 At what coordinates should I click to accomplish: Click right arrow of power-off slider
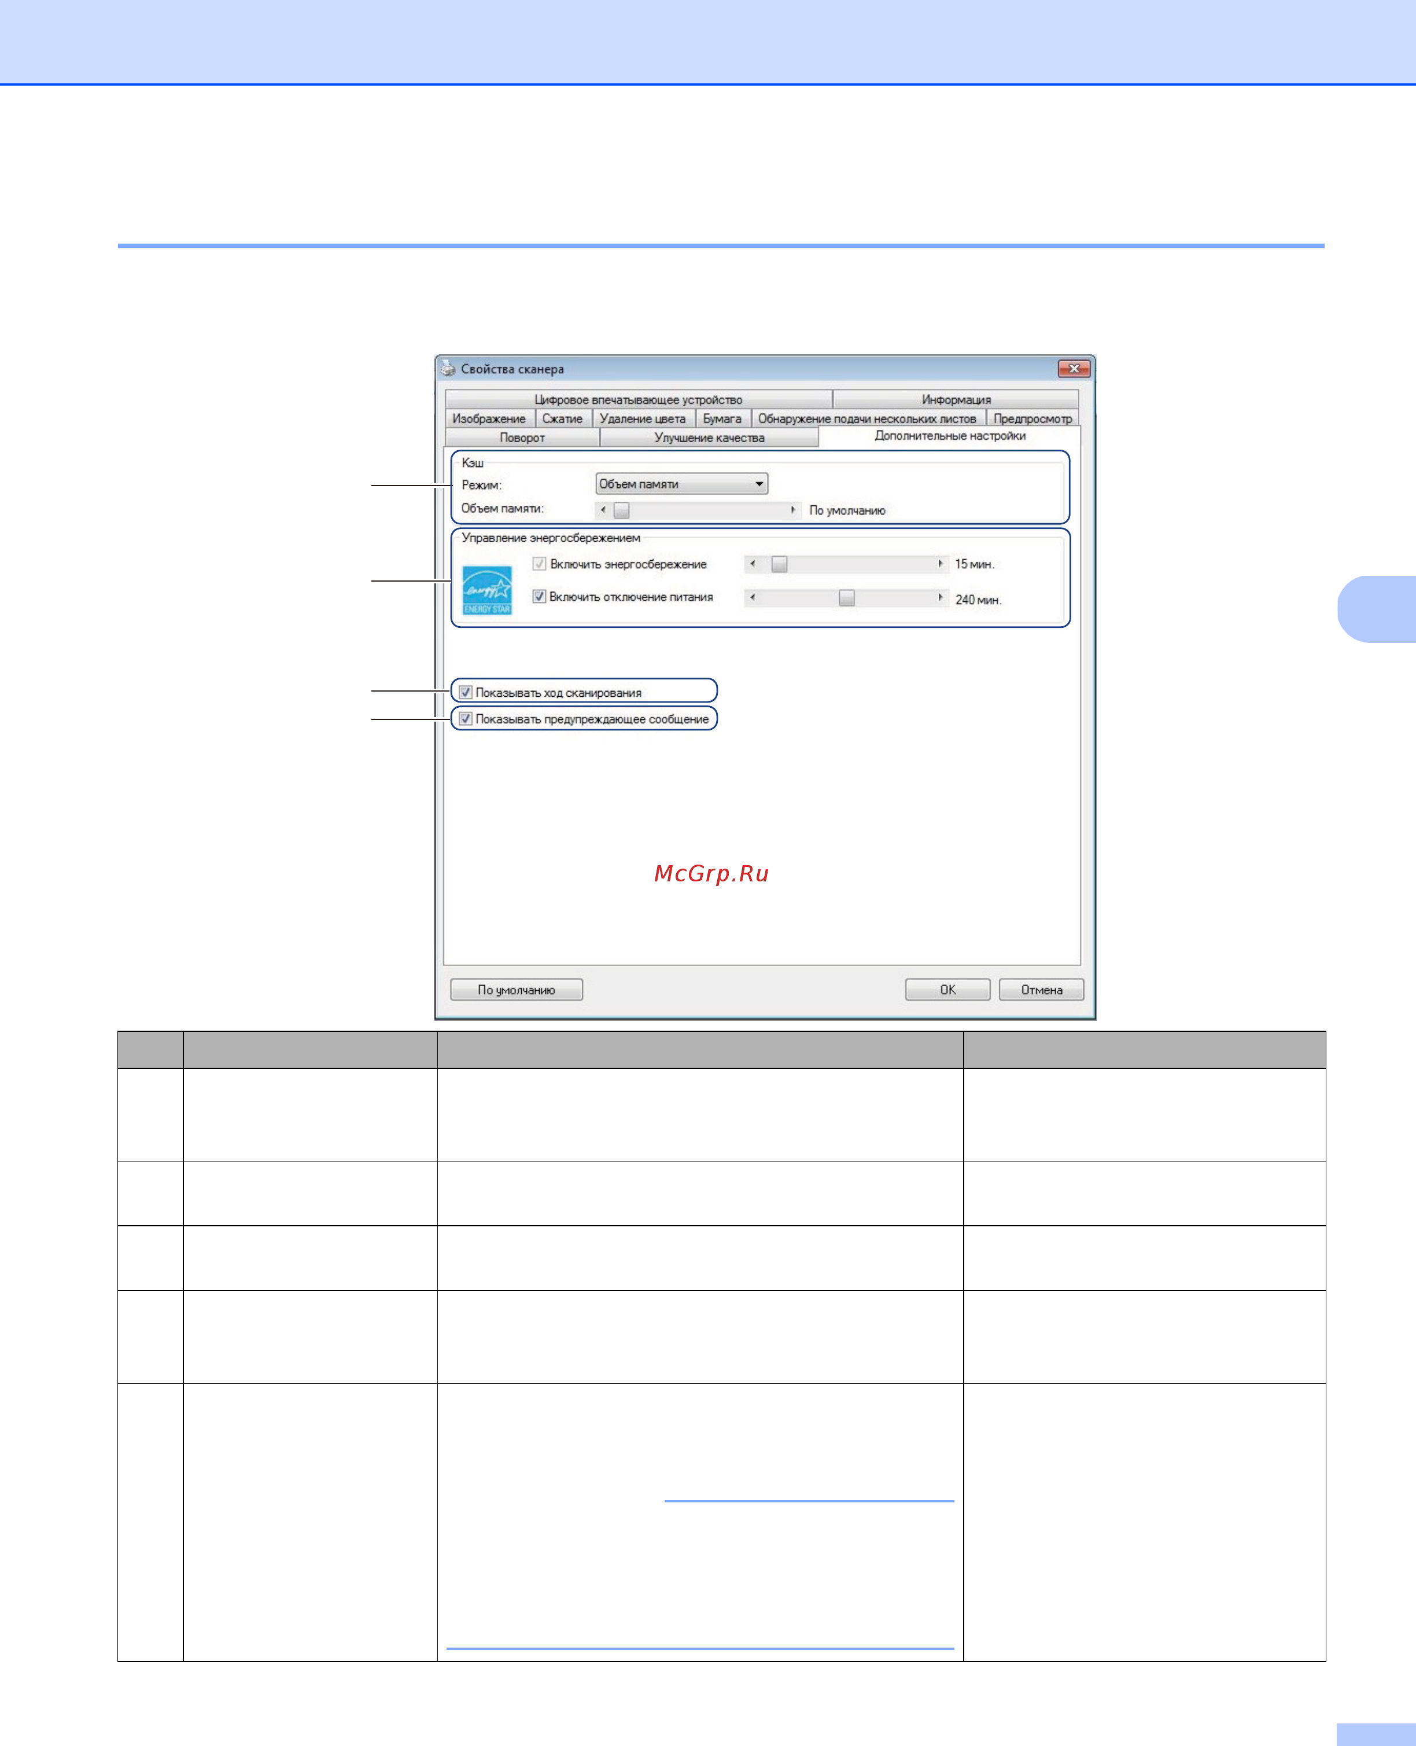click(941, 598)
